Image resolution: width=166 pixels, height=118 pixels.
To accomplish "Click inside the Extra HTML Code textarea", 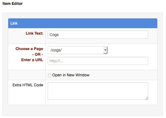I will (98, 91).
